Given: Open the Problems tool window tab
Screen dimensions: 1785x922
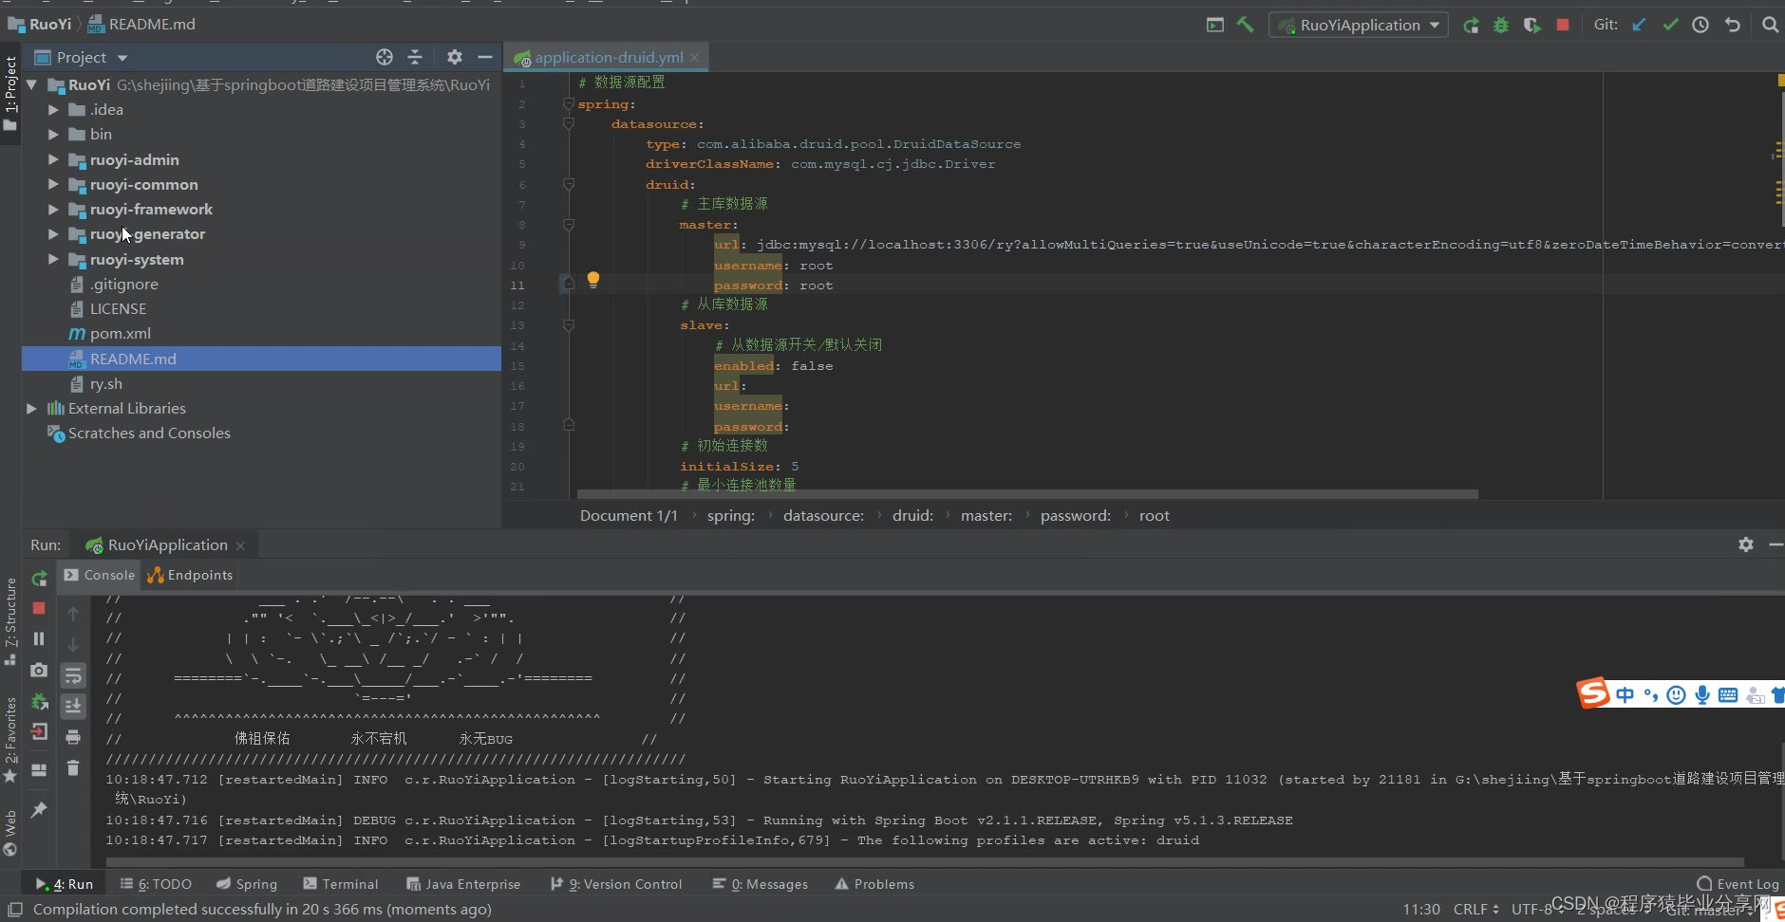Looking at the screenshot, I should 874,884.
